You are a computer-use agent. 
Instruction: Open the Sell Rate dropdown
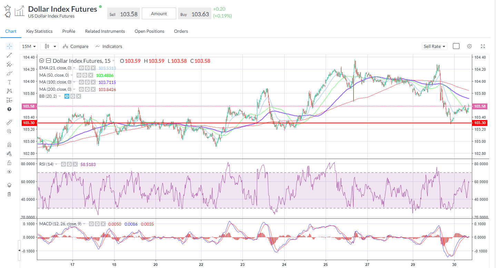coord(435,46)
